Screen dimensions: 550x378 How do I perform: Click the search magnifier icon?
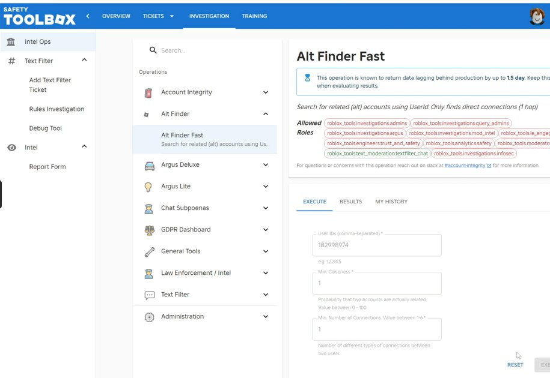(x=153, y=50)
